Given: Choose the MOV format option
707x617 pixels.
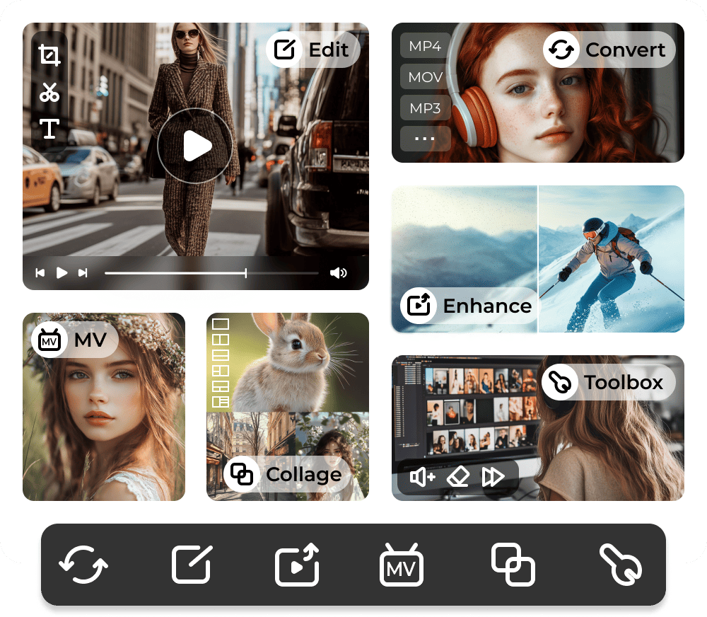Looking at the screenshot, I should tap(425, 76).
